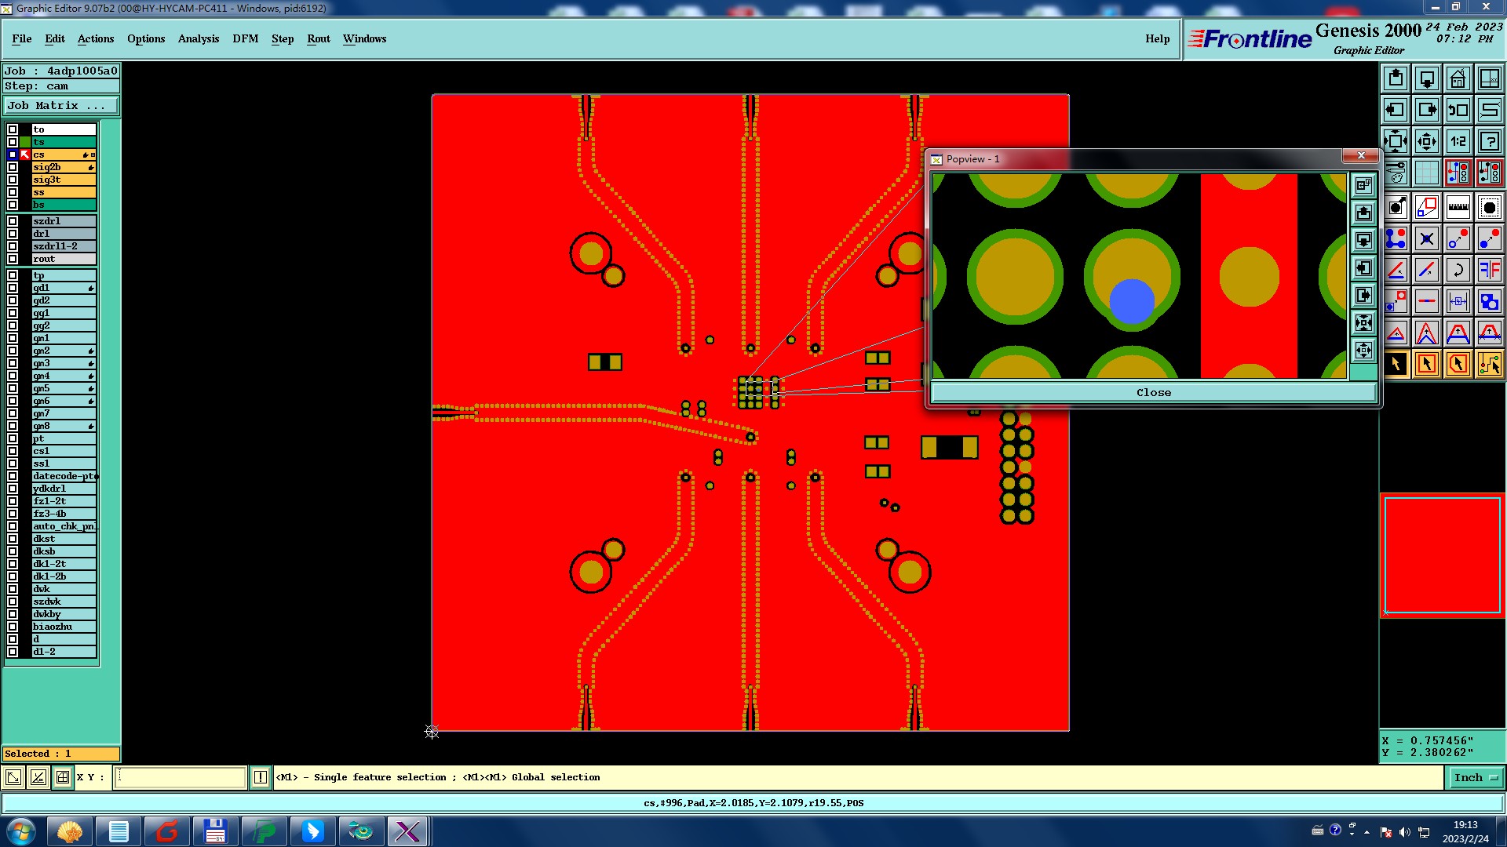Open the Inch units dropdown
This screenshot has height=847, width=1507.
[1476, 777]
